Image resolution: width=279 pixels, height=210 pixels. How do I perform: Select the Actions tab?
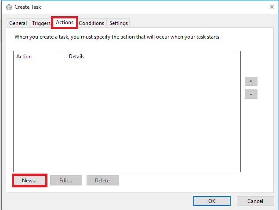[65, 22]
